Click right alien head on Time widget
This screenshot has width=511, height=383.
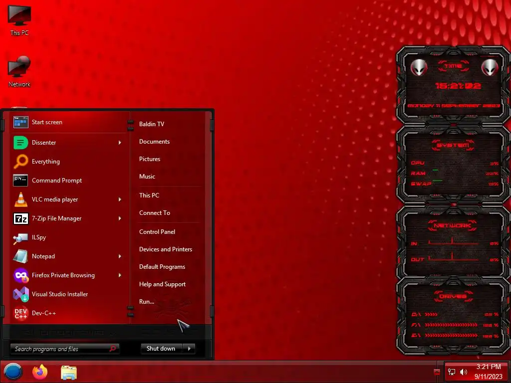coord(490,67)
